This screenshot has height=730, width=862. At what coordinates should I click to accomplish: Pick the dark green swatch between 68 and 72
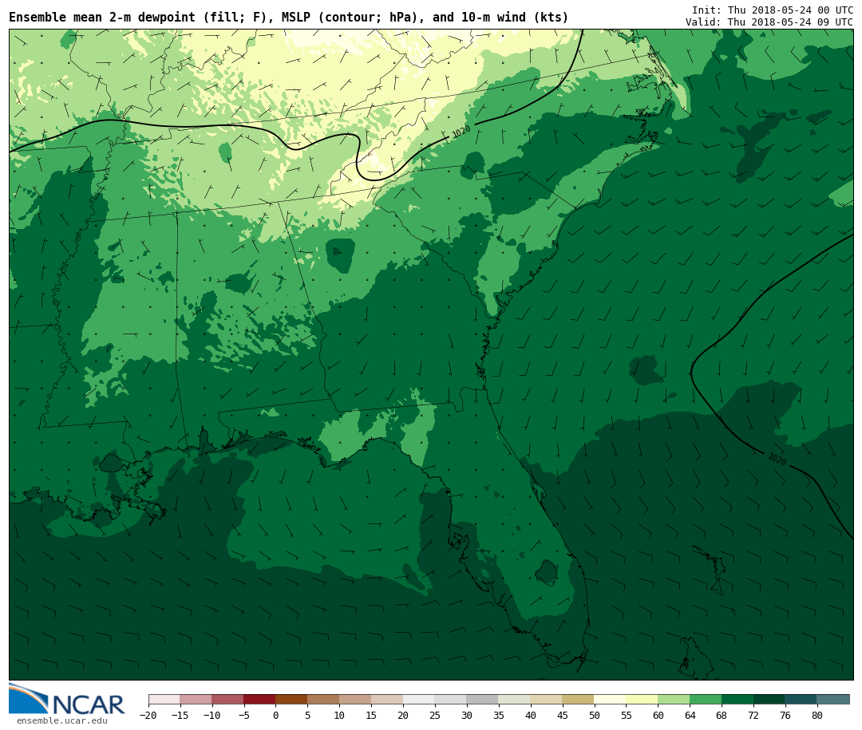[x=737, y=700]
